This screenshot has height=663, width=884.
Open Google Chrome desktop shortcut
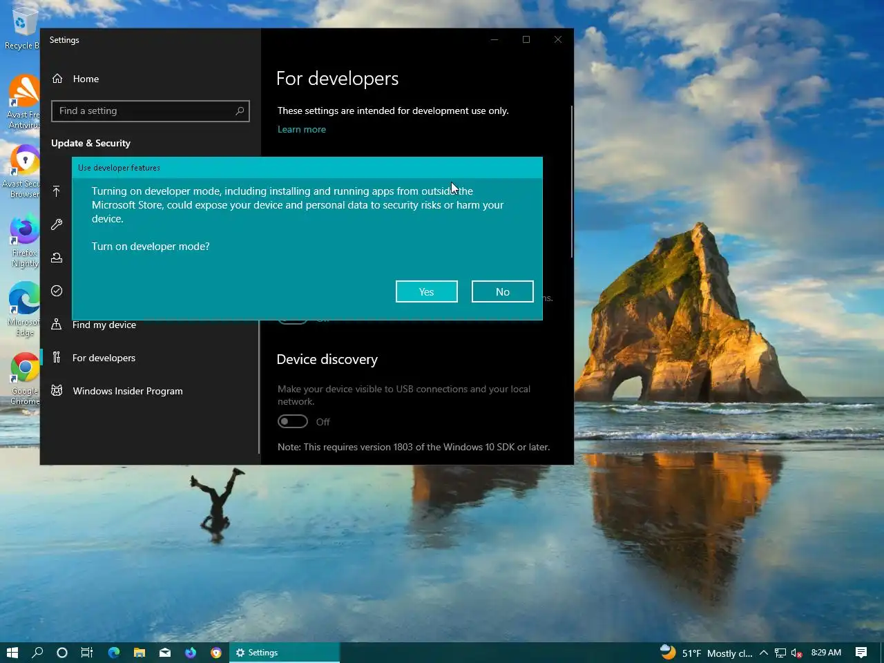(24, 379)
